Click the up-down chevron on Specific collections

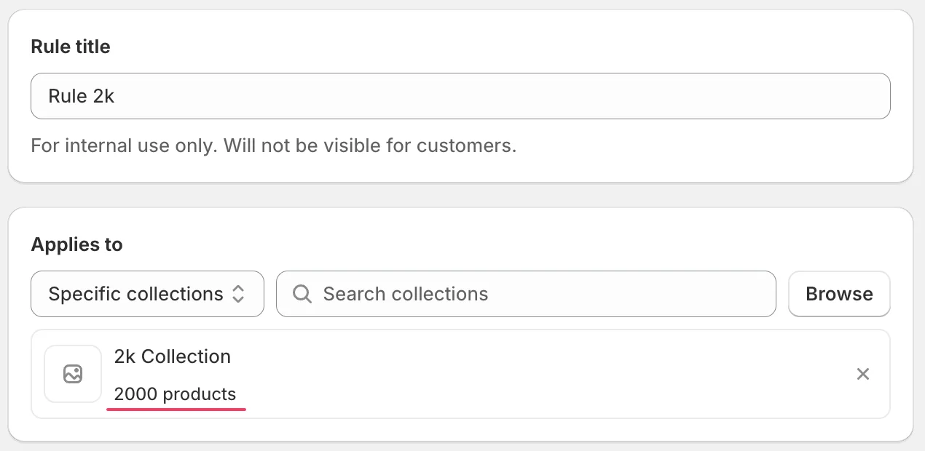pyautogui.click(x=238, y=294)
